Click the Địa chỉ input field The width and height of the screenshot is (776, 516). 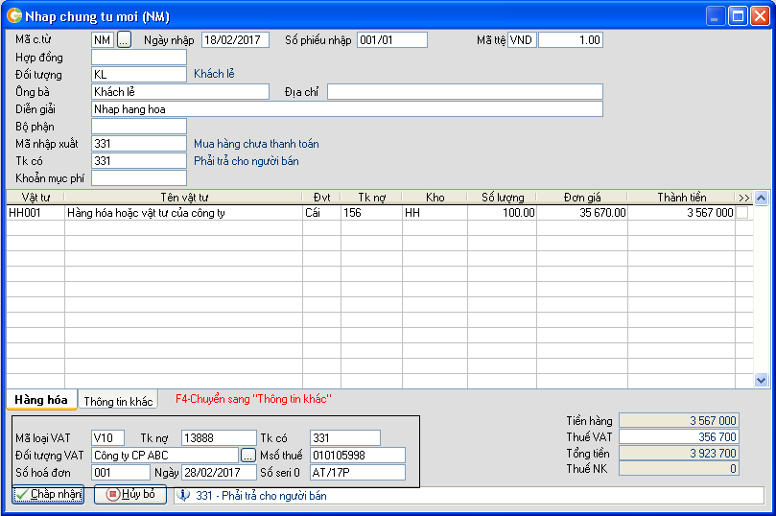(x=465, y=91)
